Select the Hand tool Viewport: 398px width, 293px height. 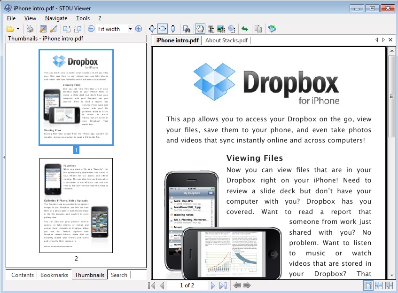click(199, 29)
